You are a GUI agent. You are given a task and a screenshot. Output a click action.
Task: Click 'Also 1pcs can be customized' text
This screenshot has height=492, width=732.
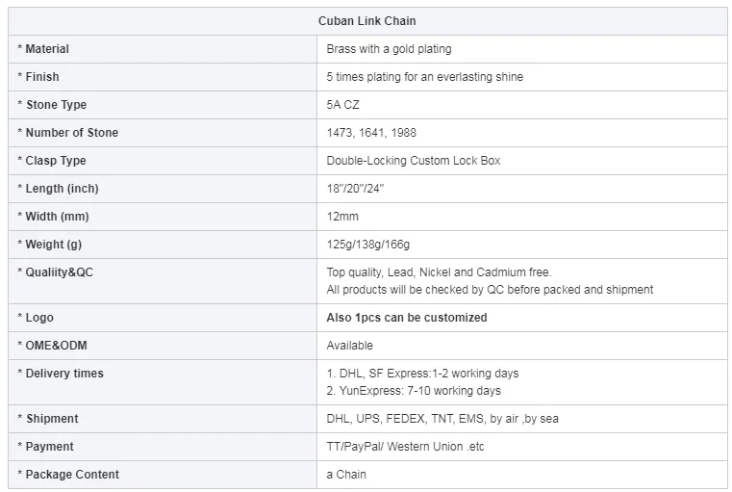point(407,318)
